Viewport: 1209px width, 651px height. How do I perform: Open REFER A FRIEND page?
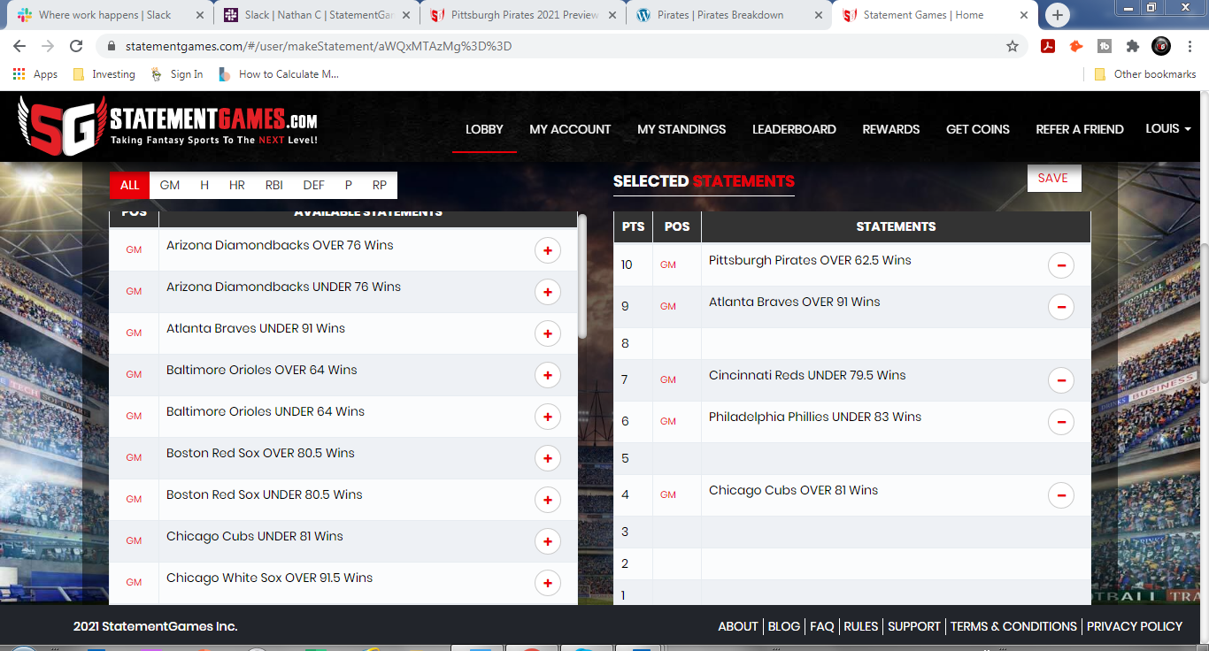point(1080,129)
